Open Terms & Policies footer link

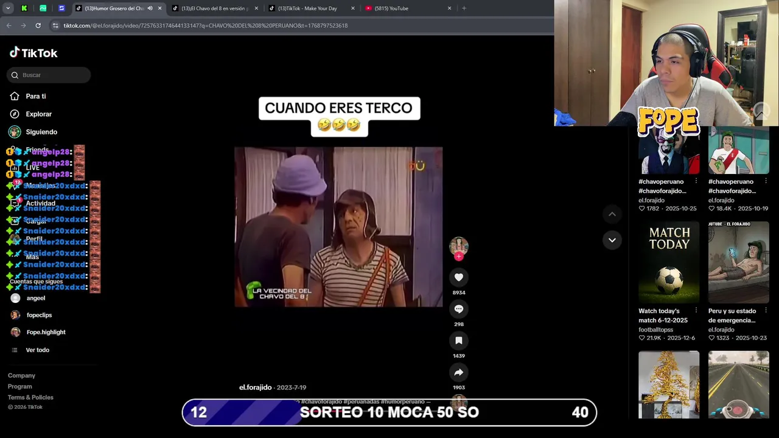click(30, 397)
